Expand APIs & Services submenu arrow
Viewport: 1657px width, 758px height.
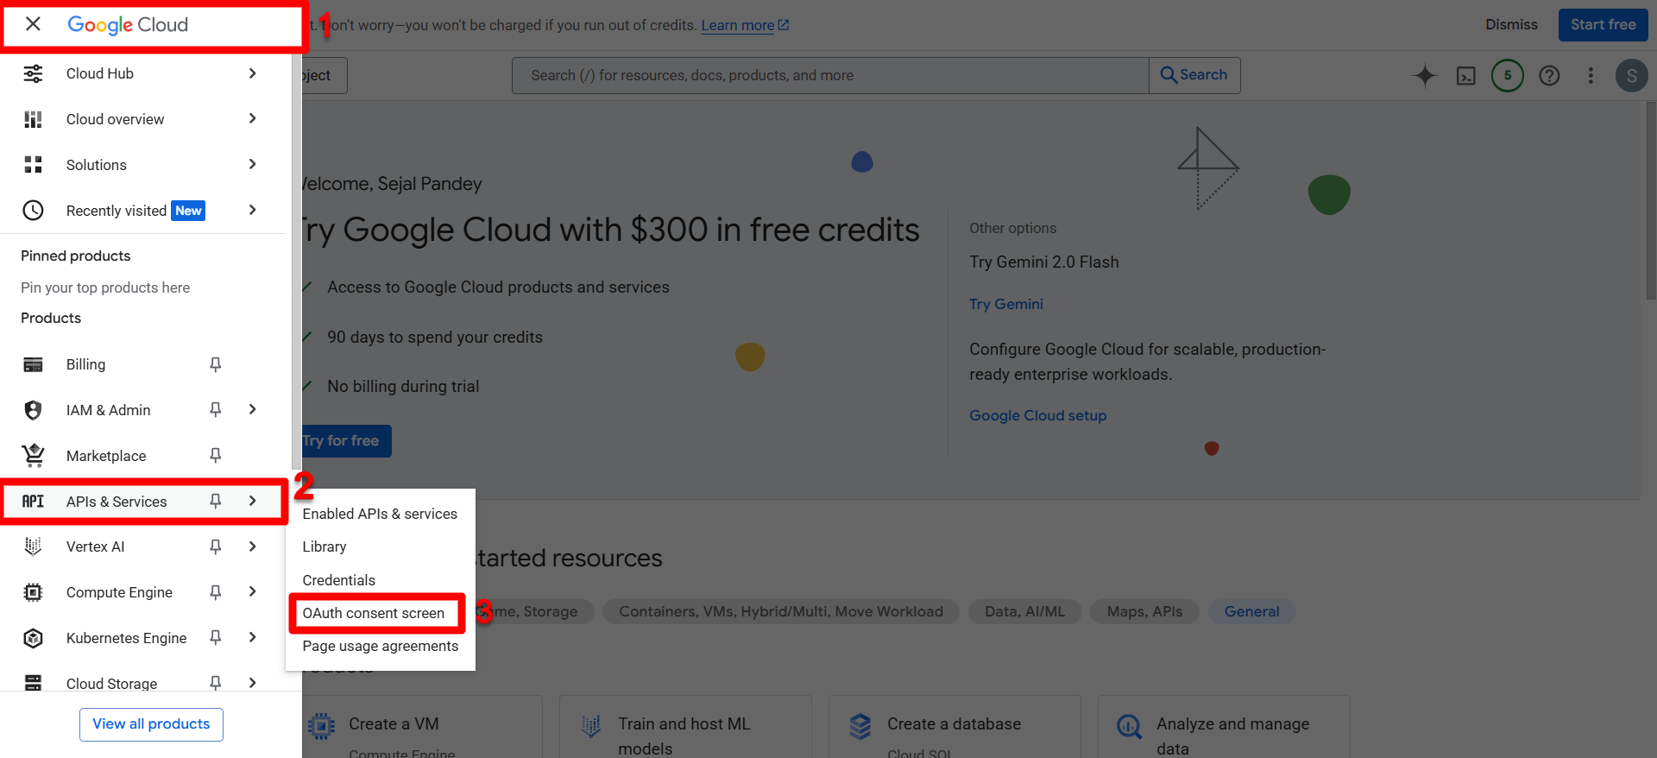[252, 501]
